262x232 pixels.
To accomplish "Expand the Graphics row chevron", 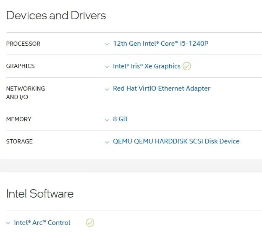I will click(x=107, y=66).
